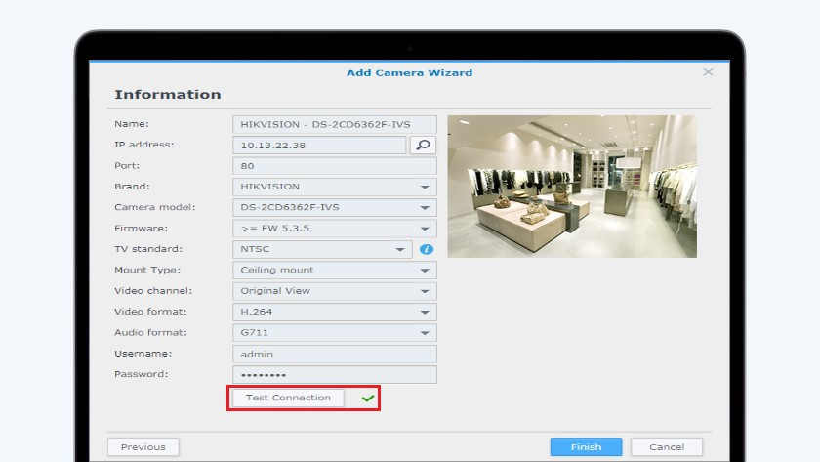820x462 pixels.
Task: Close the Add Camera Wizard dialog
Action: [709, 72]
